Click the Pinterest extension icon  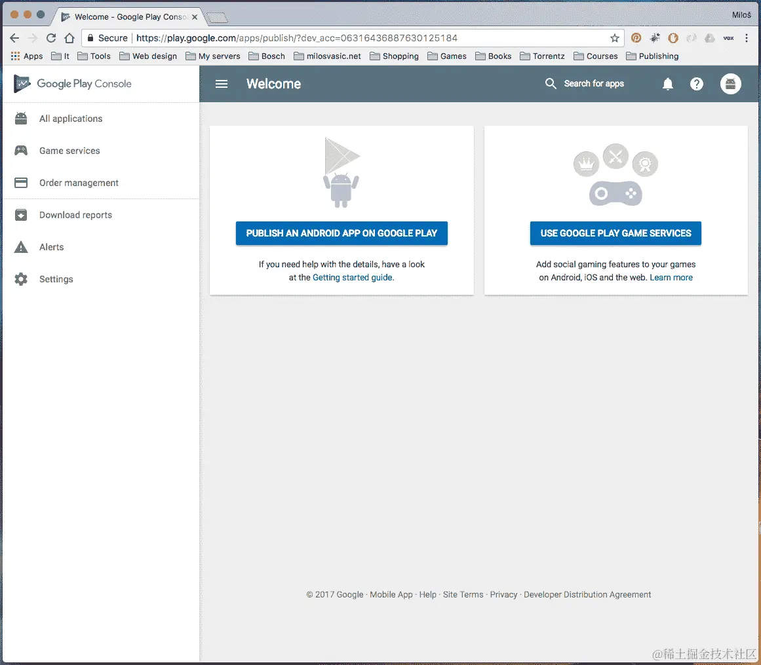pos(636,38)
